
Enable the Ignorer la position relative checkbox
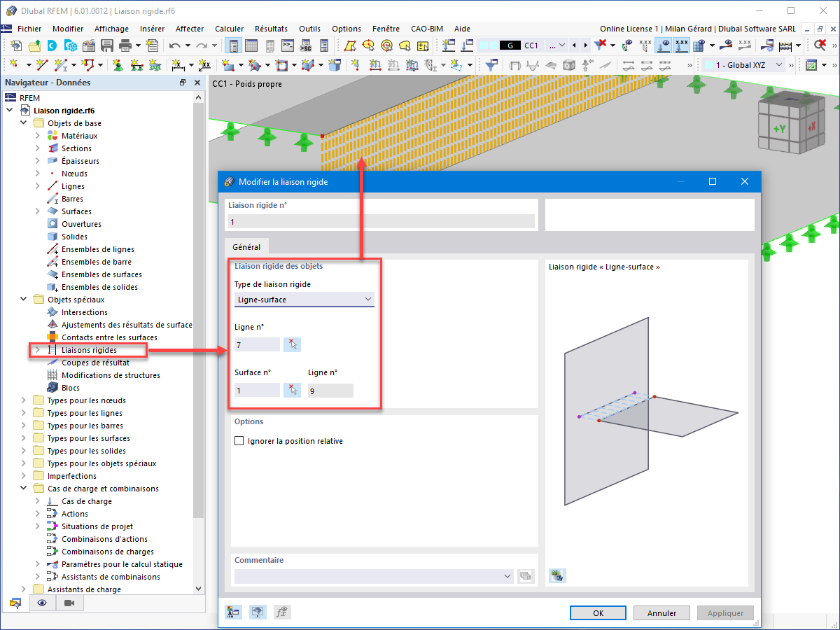239,440
